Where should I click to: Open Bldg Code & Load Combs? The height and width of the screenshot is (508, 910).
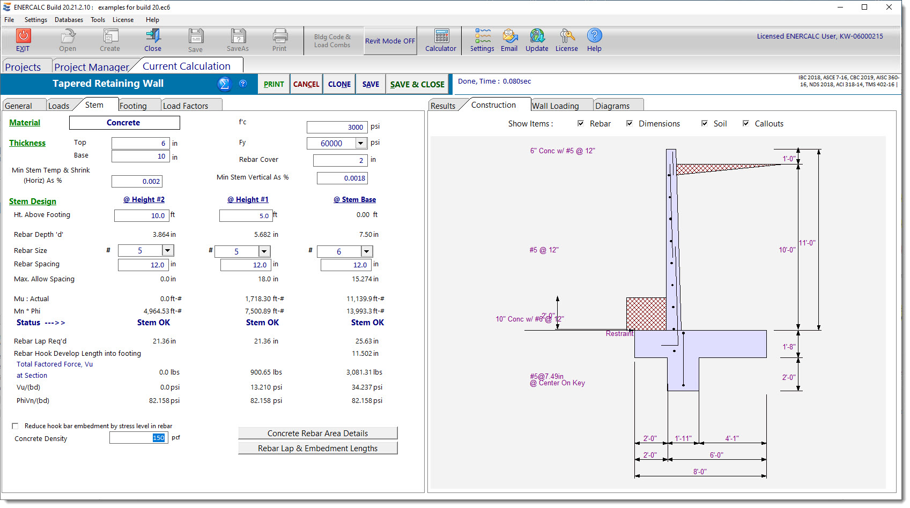[x=332, y=41]
